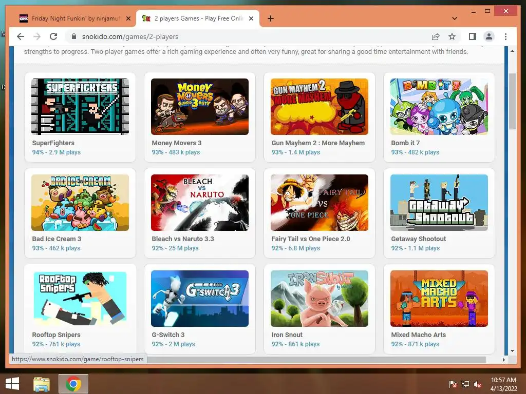Click the page scroll down arrow

pos(512,351)
